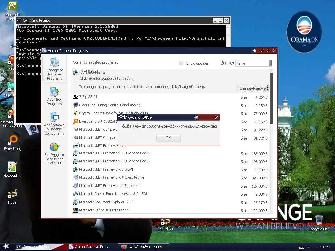Click the star Start button on taskbar
Screen dimensions: 335x251
tap(6, 246)
